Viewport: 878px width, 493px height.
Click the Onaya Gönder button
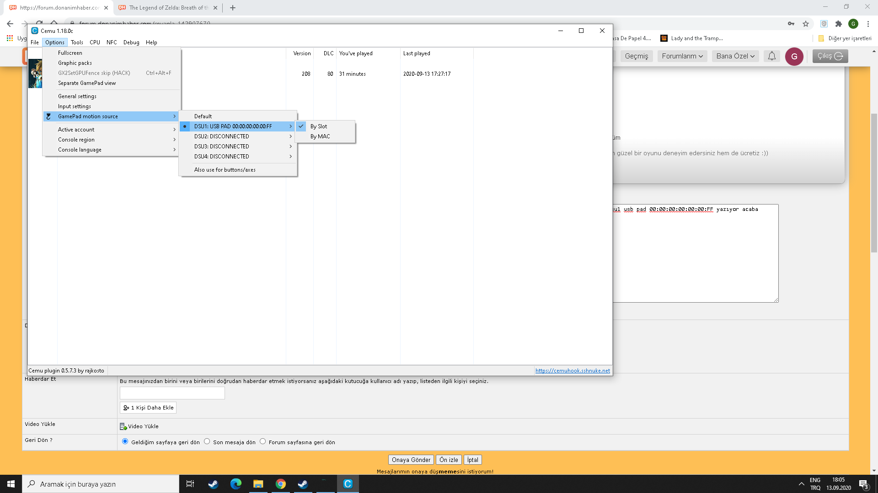tap(411, 460)
